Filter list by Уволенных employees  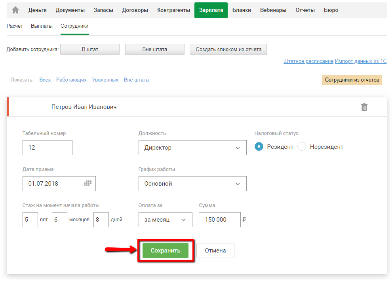[105, 80]
